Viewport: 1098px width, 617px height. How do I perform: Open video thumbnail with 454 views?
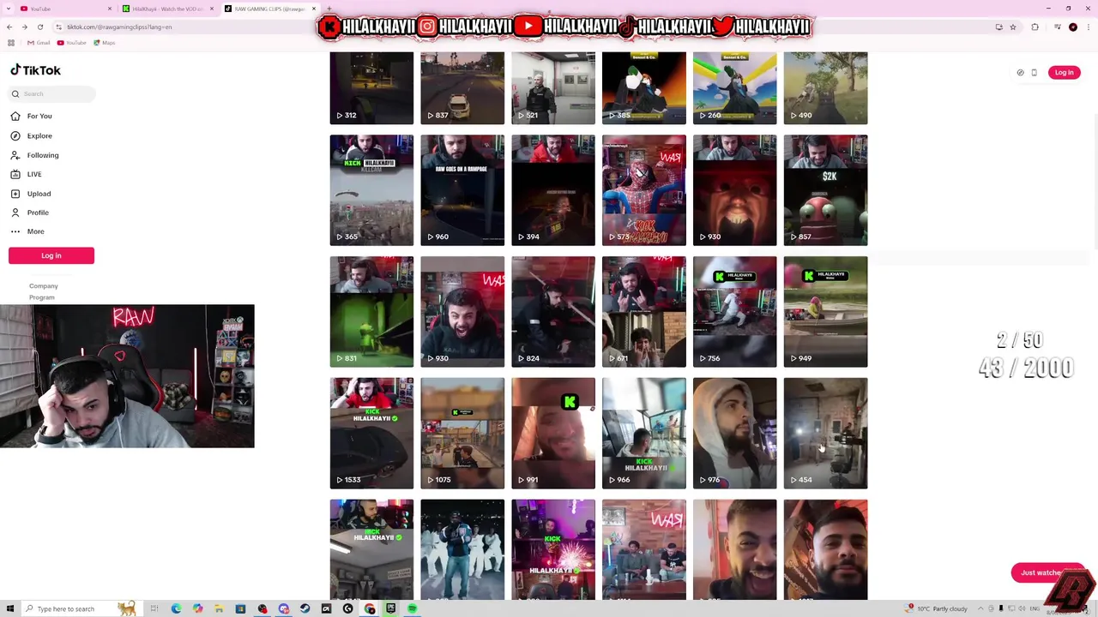pyautogui.click(x=825, y=433)
